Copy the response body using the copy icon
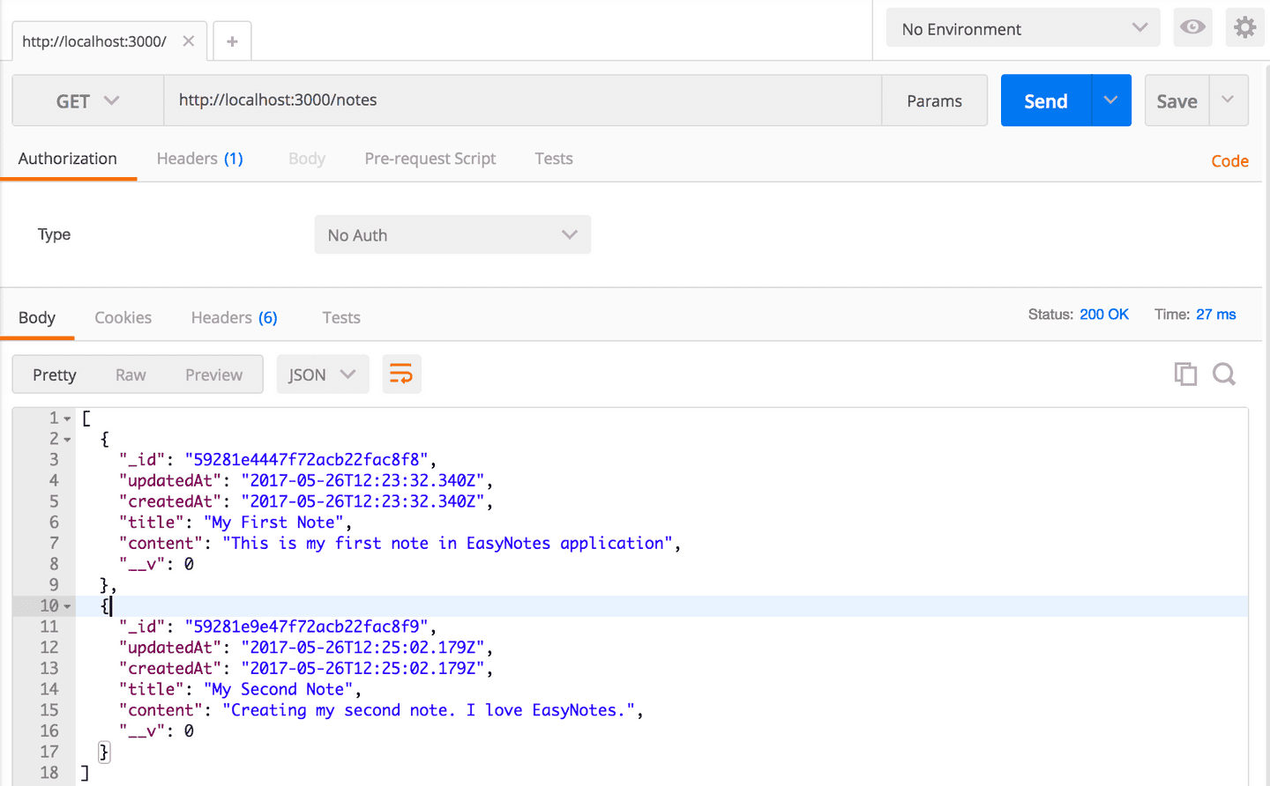1270x786 pixels. [1185, 374]
